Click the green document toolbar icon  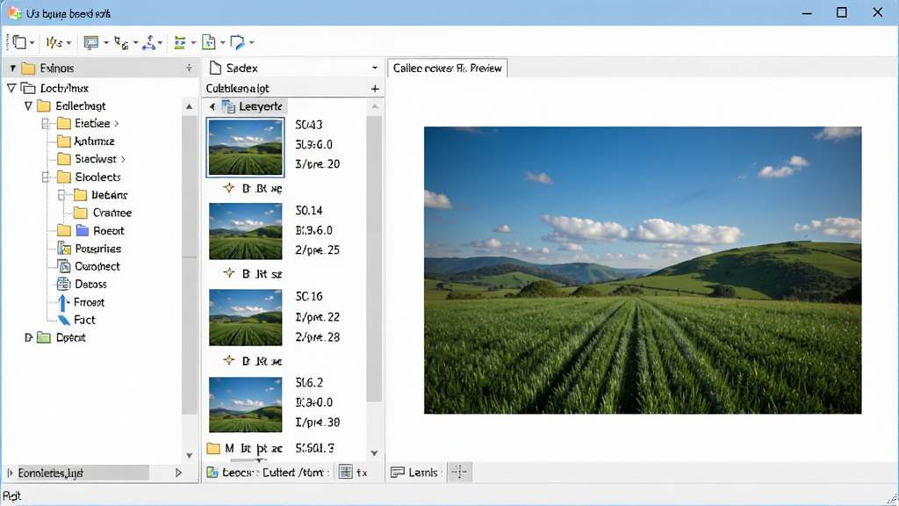[x=209, y=42]
